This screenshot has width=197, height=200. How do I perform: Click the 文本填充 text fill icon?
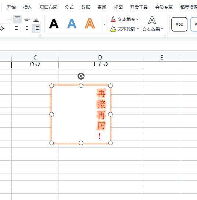(x=113, y=19)
